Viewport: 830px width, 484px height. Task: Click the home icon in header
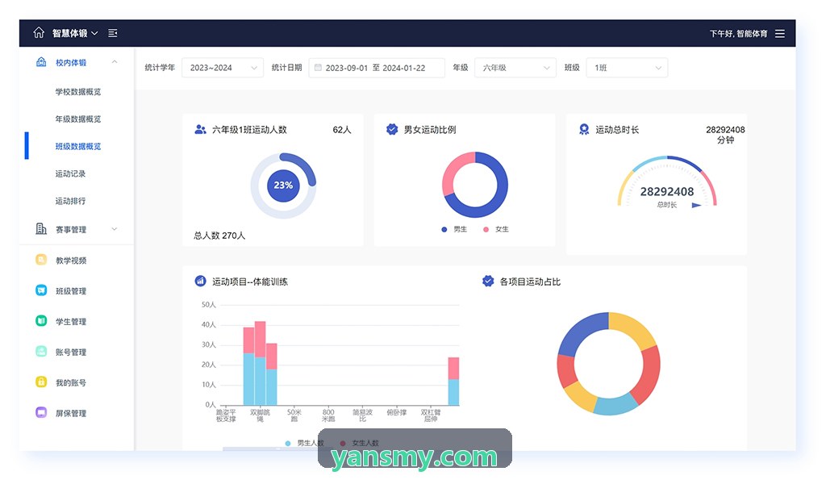[x=39, y=33]
